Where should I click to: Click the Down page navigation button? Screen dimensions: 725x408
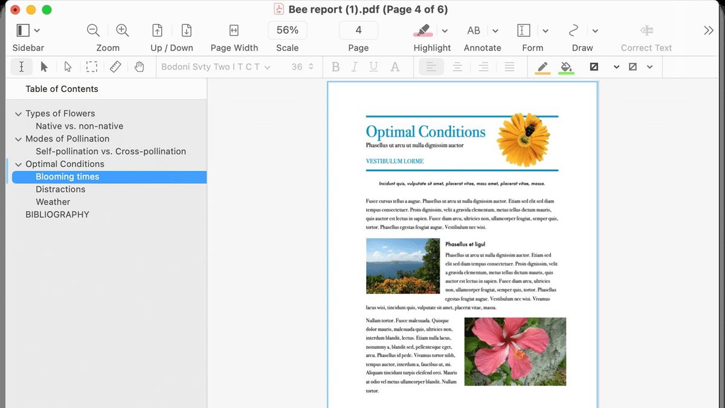[x=186, y=30]
